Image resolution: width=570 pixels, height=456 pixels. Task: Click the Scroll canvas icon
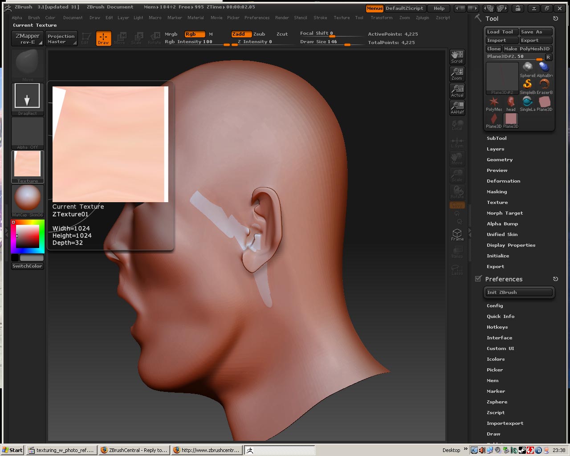click(x=457, y=57)
